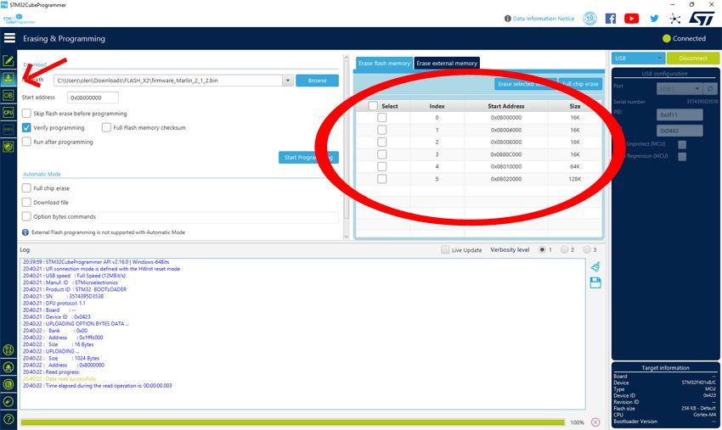
Task: Set verbosity level to 3
Action: click(x=587, y=249)
